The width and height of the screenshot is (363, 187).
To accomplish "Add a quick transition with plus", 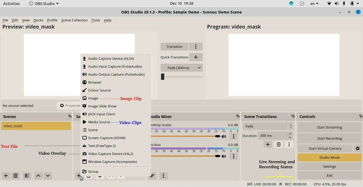I will coord(196,57).
